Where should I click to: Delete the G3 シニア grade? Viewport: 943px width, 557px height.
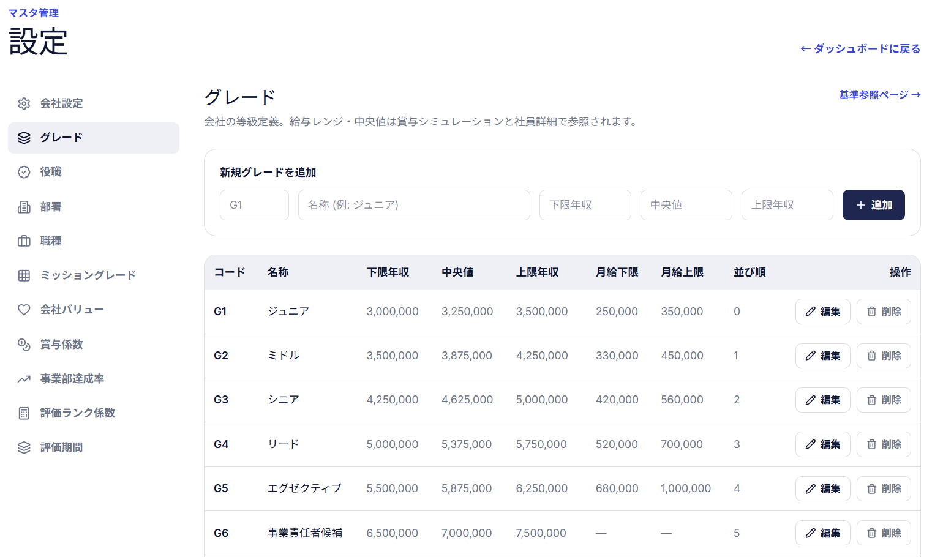pos(884,400)
